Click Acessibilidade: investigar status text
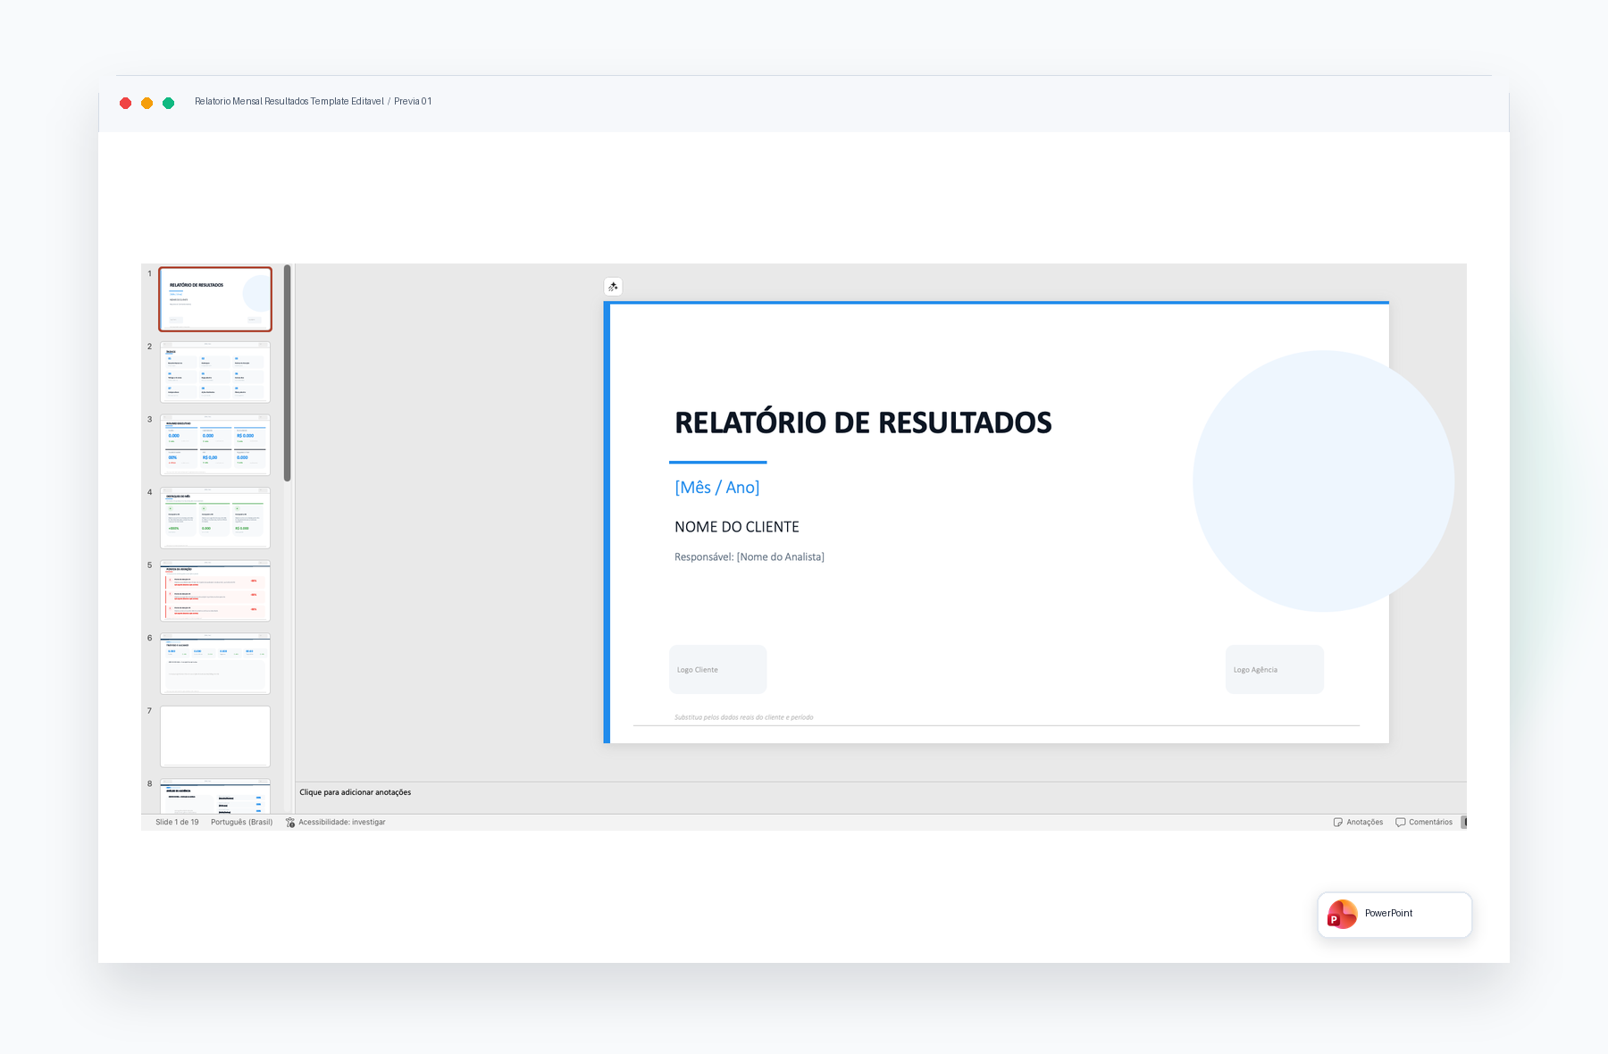 (342, 823)
